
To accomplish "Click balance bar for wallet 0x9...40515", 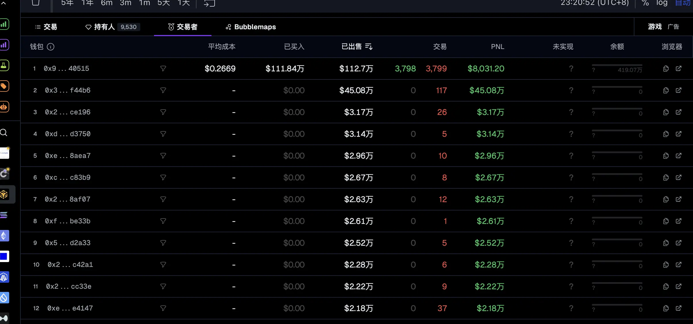I will [617, 66].
